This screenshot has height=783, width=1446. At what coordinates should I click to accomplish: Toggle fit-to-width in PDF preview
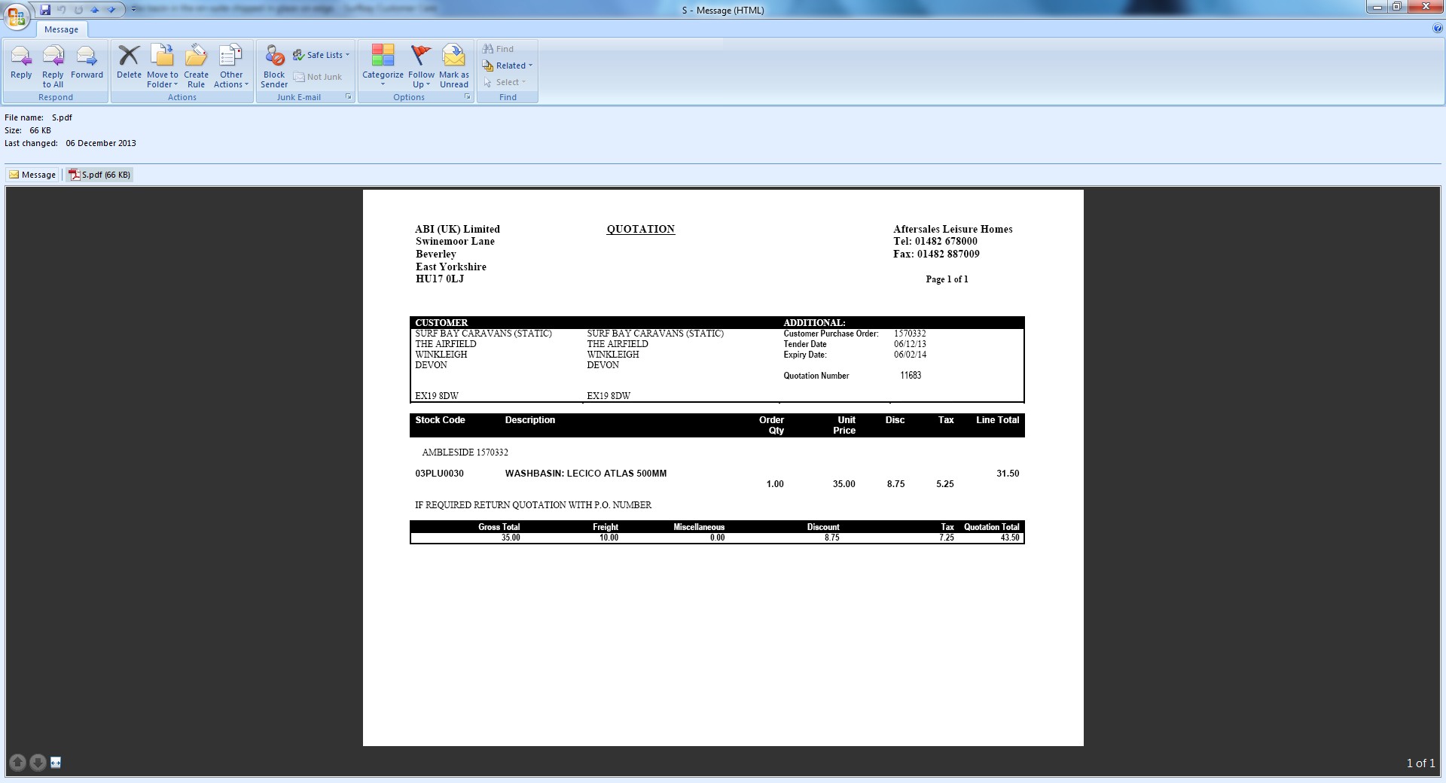(56, 763)
